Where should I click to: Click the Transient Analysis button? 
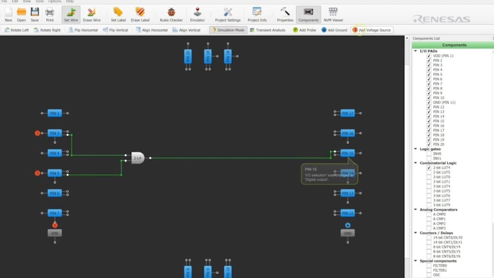tap(267, 30)
